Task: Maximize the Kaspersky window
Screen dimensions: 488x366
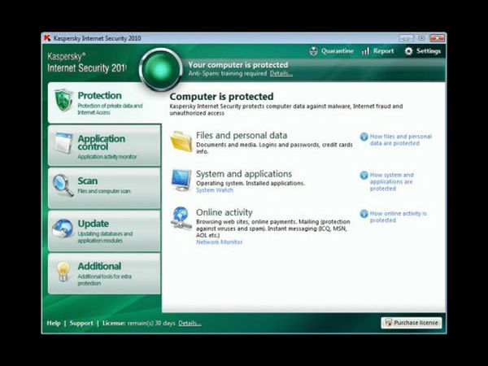Action: coord(421,38)
